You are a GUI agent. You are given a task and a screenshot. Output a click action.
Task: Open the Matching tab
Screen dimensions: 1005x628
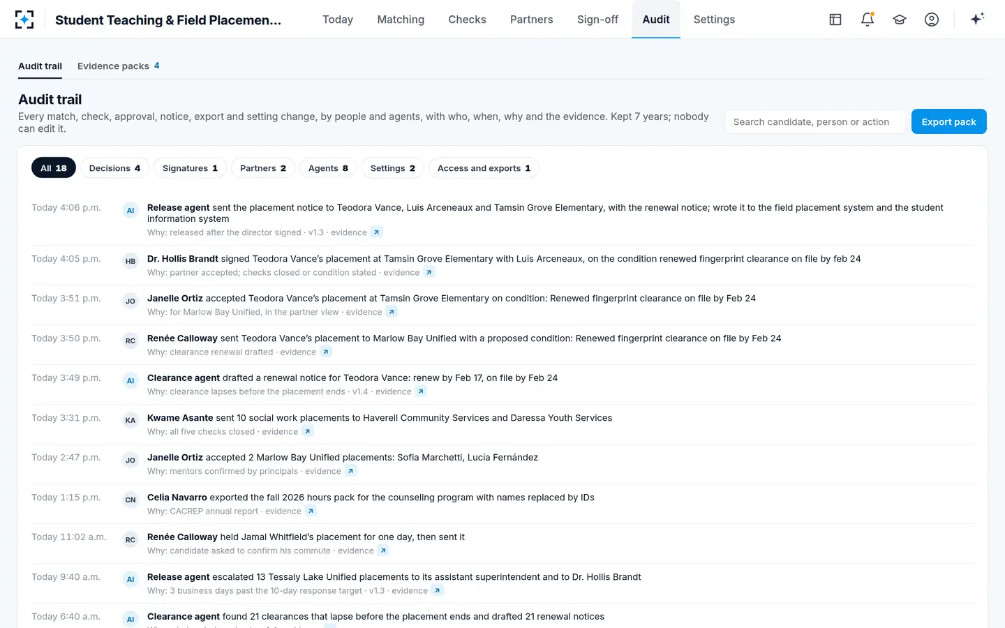tap(401, 20)
